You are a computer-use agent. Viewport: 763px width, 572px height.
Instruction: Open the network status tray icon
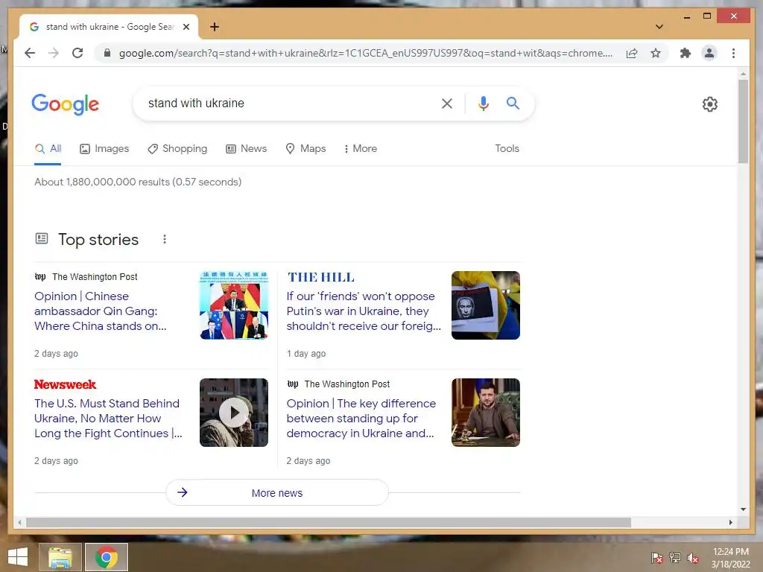click(x=675, y=557)
